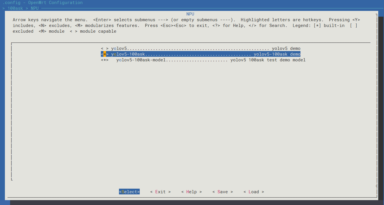The image size is (384, 205).
Task: Click "NPU" in the breadcrumb path
Action: pos(35,8)
